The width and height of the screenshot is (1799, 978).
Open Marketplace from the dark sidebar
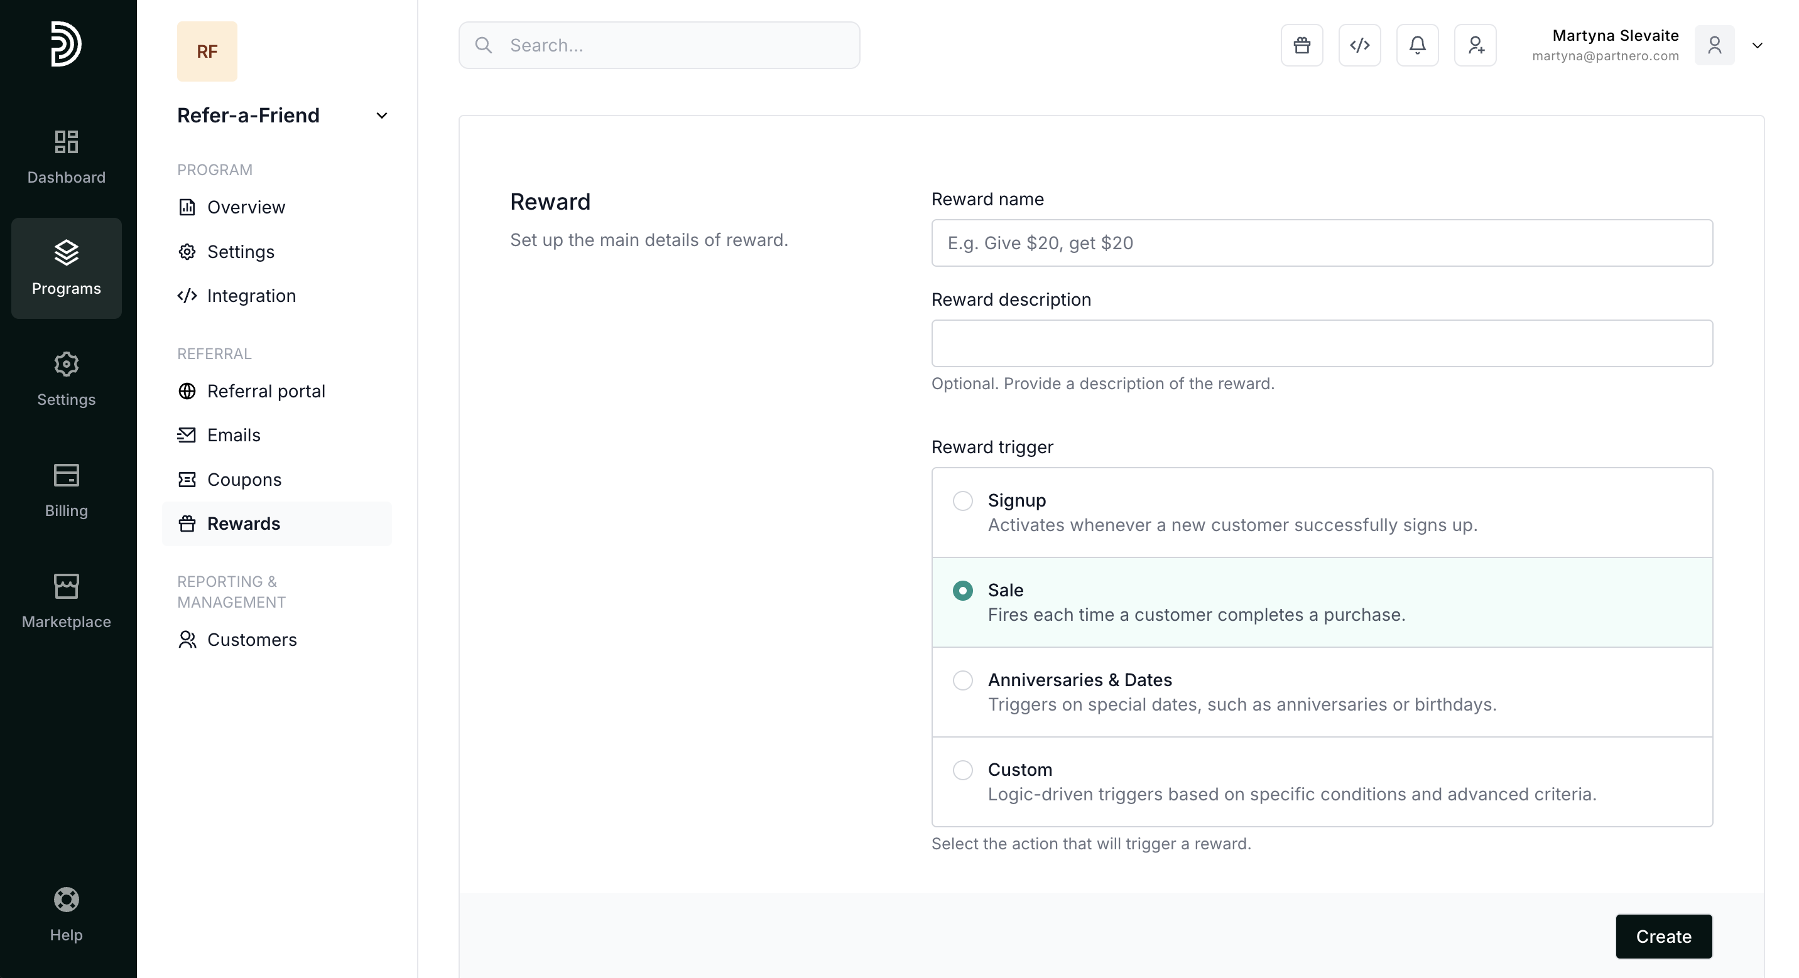[67, 601]
